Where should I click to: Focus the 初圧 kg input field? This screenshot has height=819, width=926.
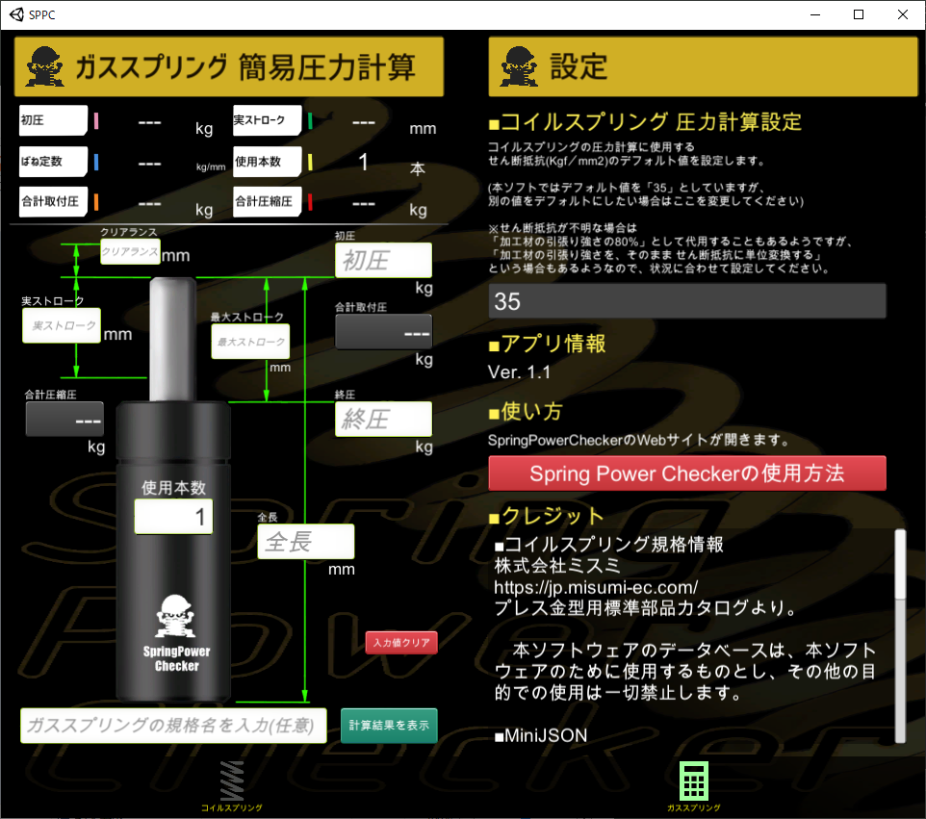coord(383,261)
